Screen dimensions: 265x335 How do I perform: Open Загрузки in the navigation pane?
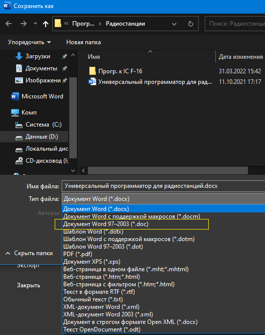point(38,56)
